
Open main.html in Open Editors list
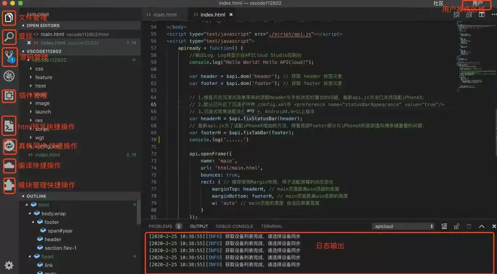click(79, 34)
